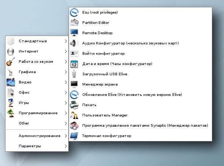Viewport: 224px width, 166px height.
Task: Expand the Интернет submenu chevron
Action: tap(66, 51)
